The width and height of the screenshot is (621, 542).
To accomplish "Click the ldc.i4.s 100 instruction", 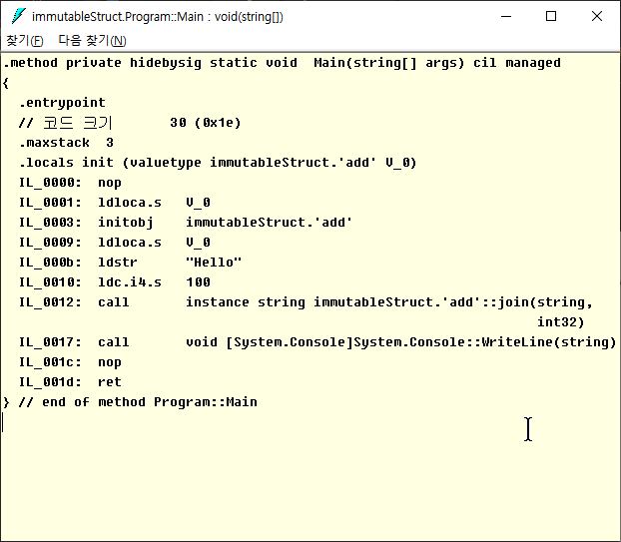I will tap(154, 282).
